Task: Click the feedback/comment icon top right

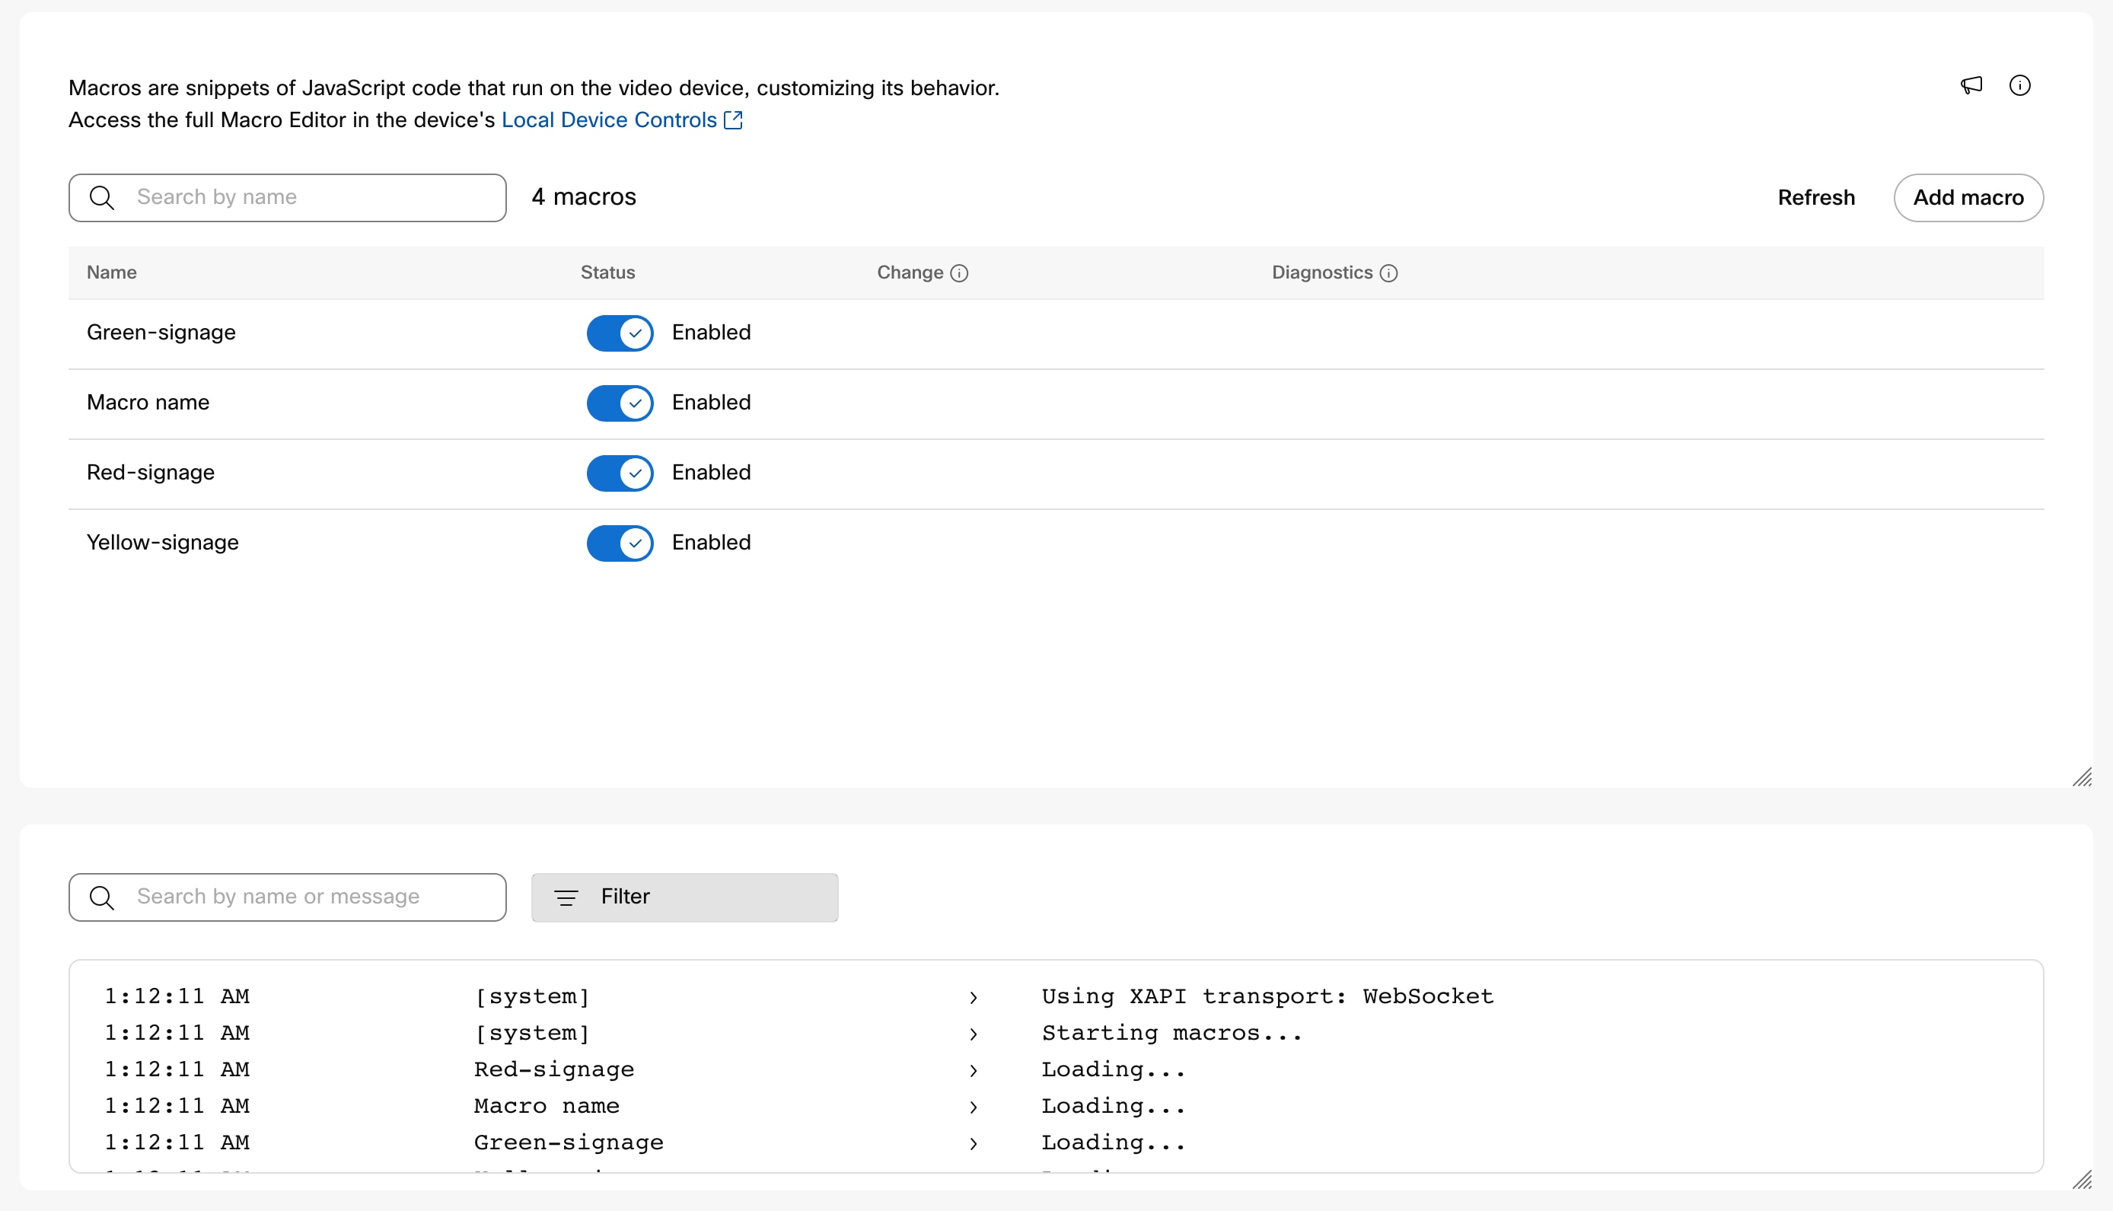Action: [1971, 84]
